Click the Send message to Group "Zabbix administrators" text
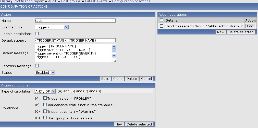 pyautogui.click(x=204, y=26)
